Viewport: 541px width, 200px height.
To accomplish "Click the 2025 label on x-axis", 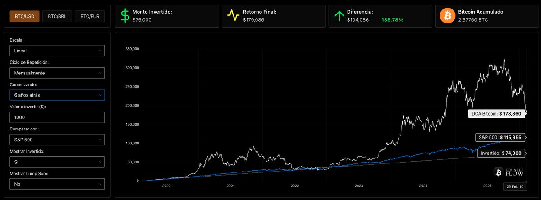I will (487, 186).
